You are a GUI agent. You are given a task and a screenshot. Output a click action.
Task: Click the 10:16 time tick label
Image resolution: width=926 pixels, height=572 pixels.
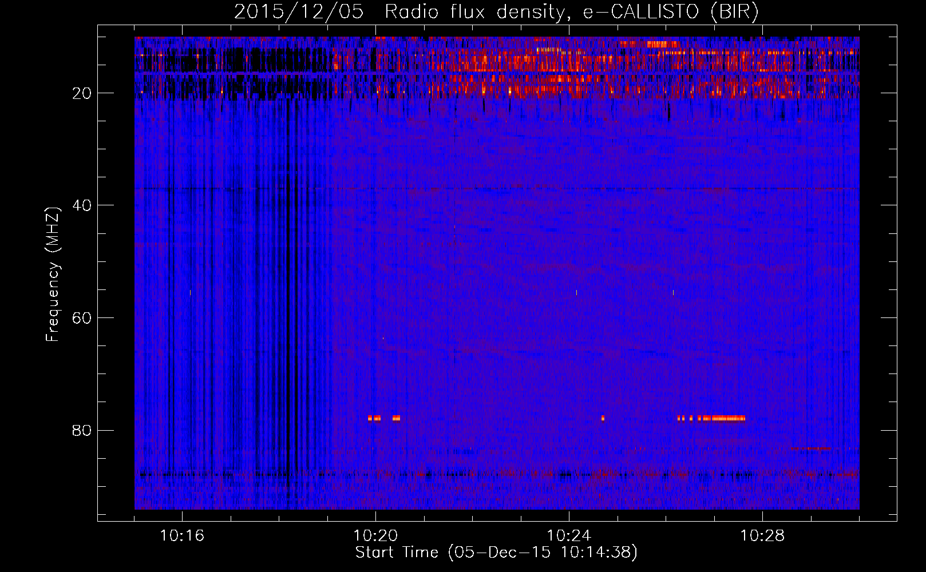click(x=182, y=536)
